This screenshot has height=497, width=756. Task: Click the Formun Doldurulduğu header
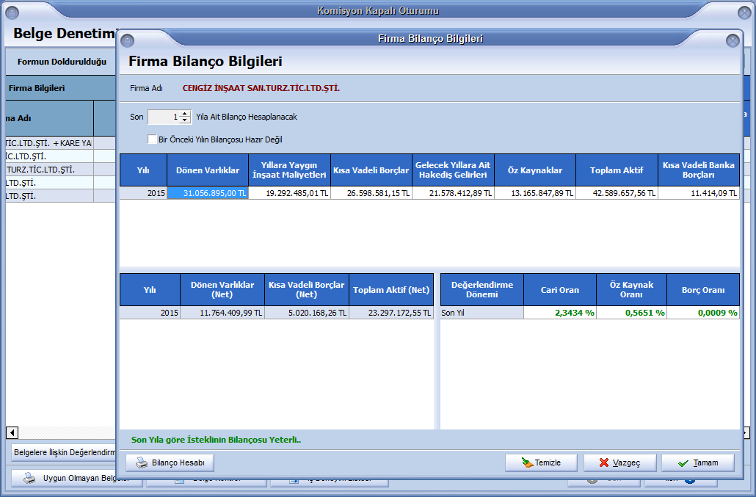62,62
